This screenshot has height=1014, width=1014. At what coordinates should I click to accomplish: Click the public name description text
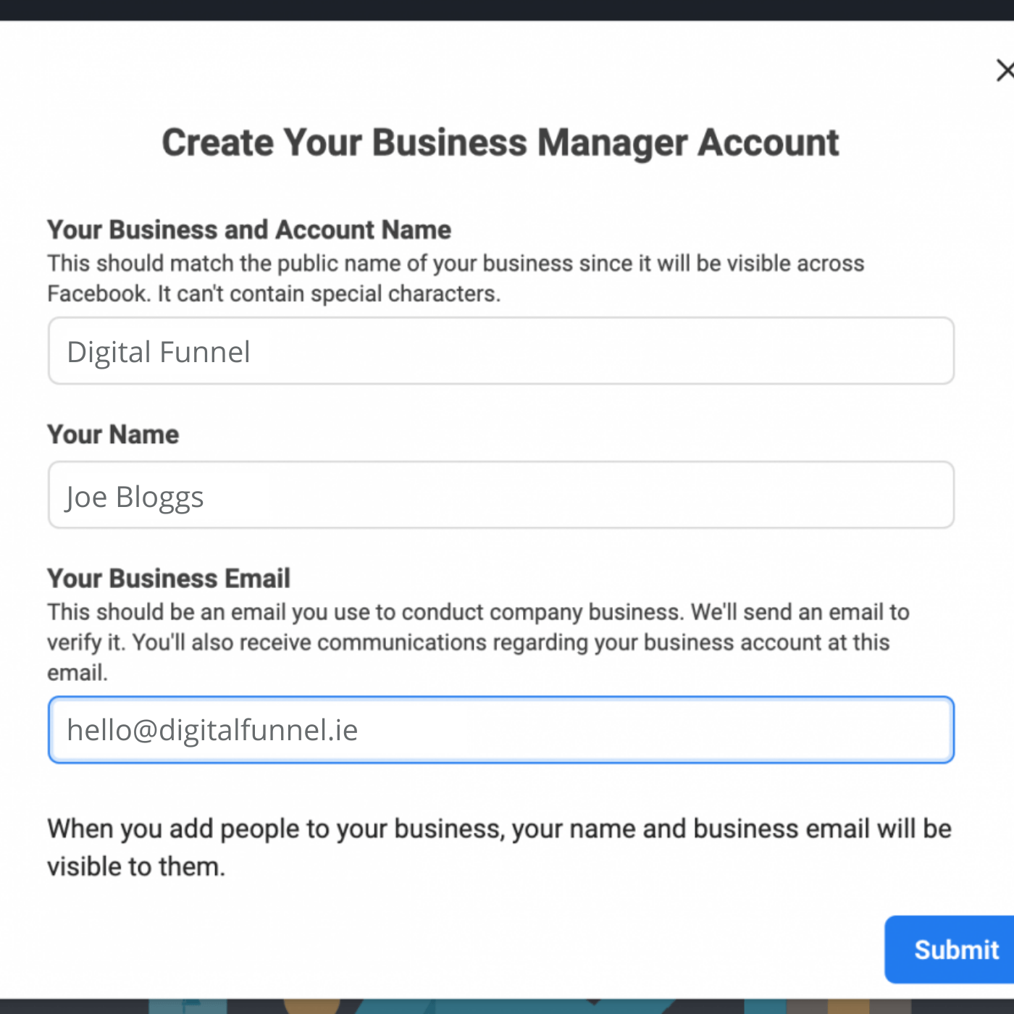coord(456,279)
